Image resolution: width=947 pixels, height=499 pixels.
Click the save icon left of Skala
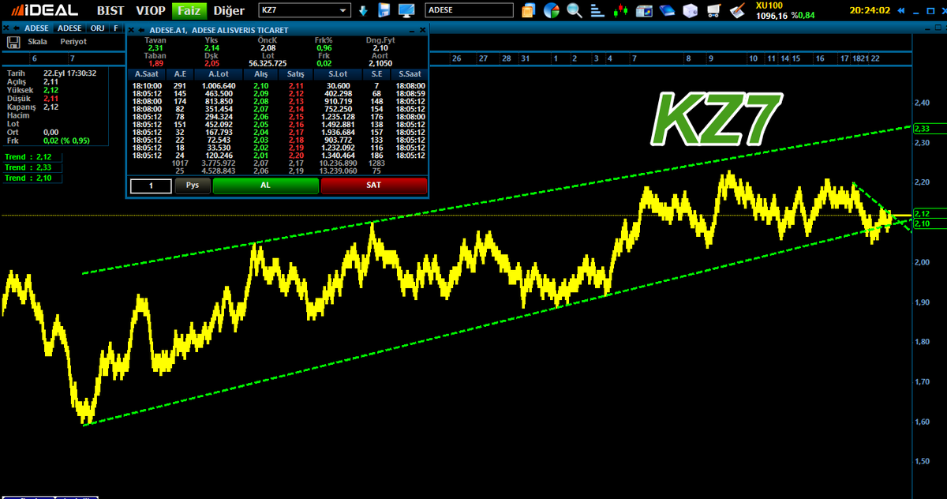[x=13, y=42]
